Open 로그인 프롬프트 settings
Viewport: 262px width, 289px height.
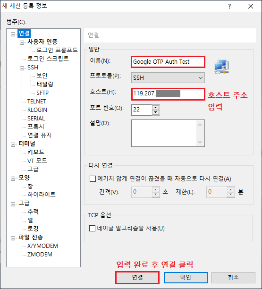57,50
